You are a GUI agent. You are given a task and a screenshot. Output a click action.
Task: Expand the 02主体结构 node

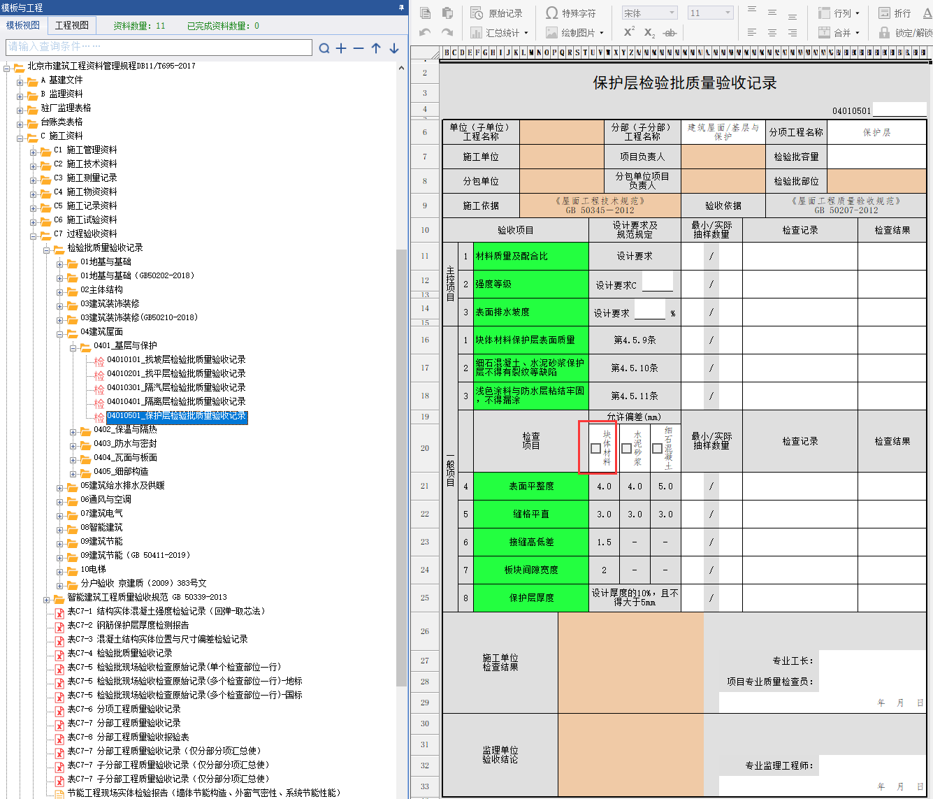pyautogui.click(x=59, y=292)
